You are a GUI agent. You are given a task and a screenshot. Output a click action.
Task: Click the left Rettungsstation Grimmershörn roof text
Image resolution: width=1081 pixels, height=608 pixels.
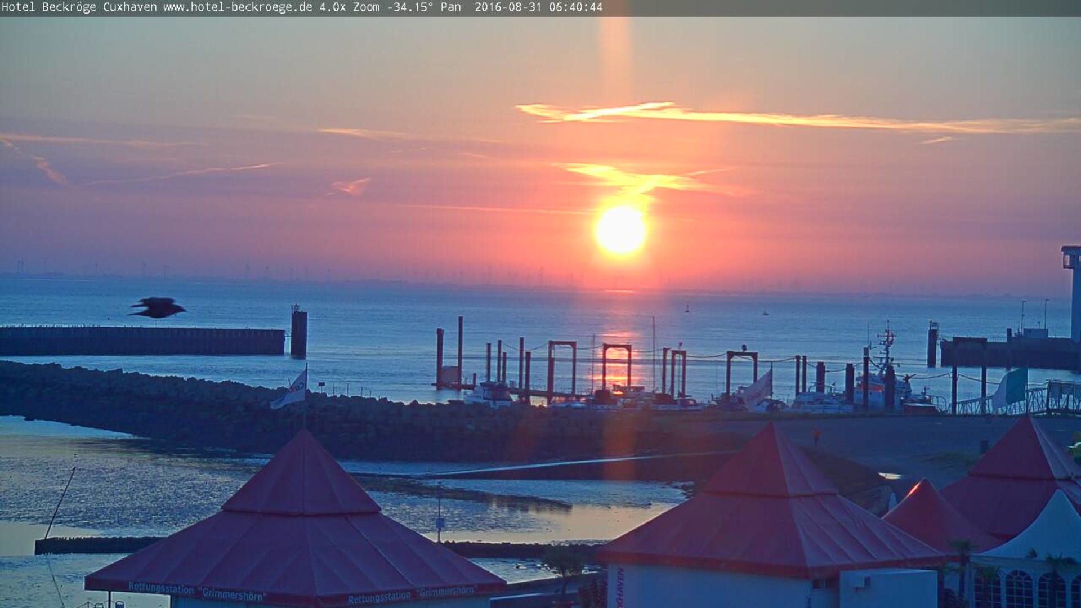pos(196,591)
